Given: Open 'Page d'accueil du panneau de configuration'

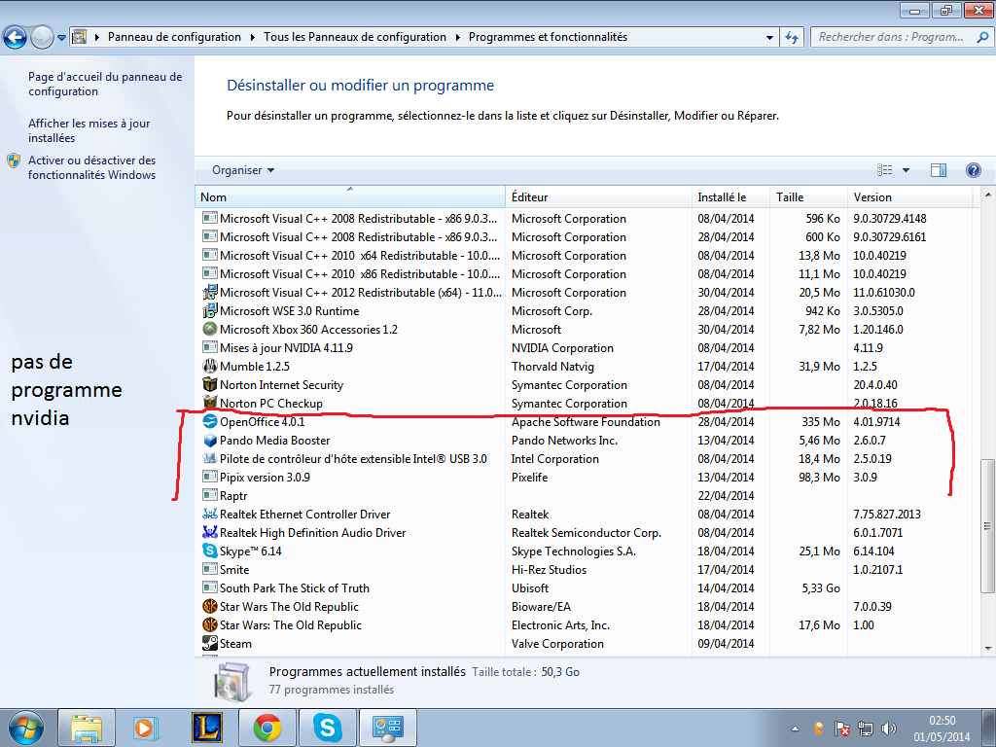Looking at the screenshot, I should click(x=105, y=84).
